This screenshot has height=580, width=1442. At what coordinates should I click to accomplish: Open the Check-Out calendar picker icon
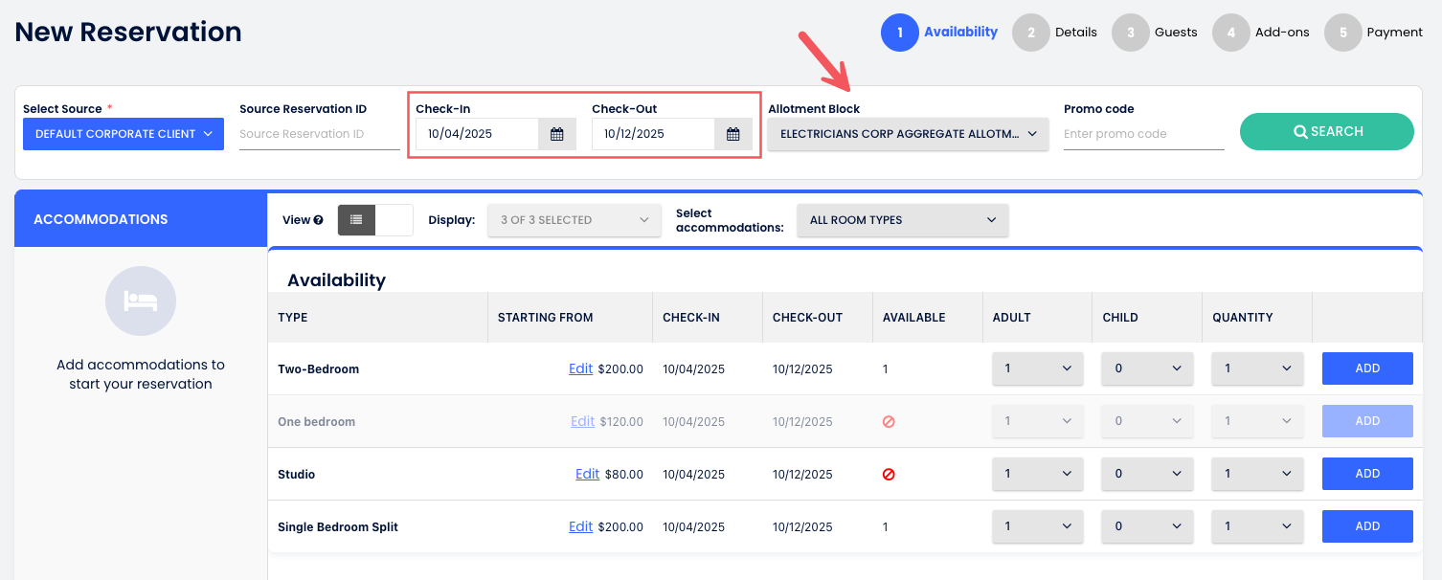(732, 134)
